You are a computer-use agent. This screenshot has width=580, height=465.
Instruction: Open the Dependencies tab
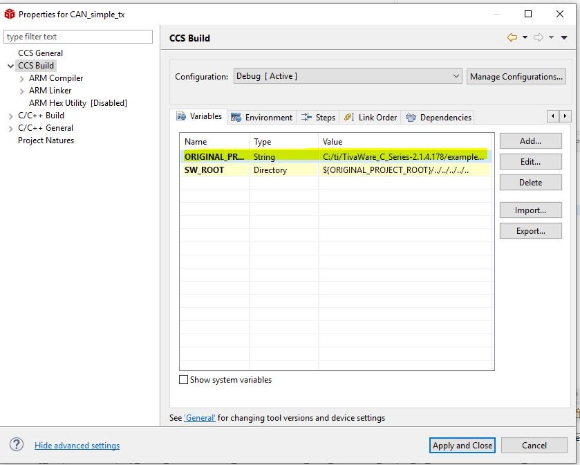point(438,118)
